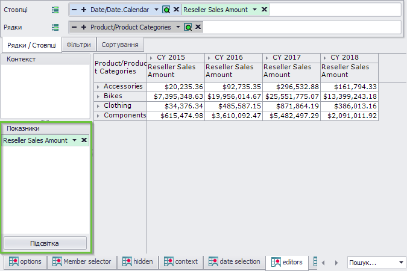Viewport: 407px width, 271px height.
Task: Open the context sheet tab
Action: coord(181,261)
